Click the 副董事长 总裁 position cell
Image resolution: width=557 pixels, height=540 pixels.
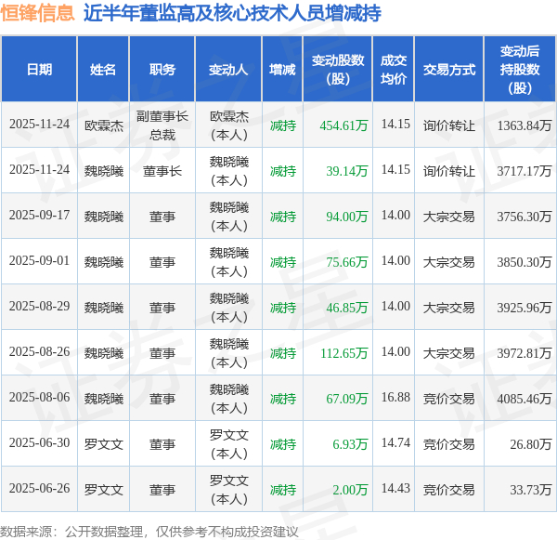(x=162, y=125)
